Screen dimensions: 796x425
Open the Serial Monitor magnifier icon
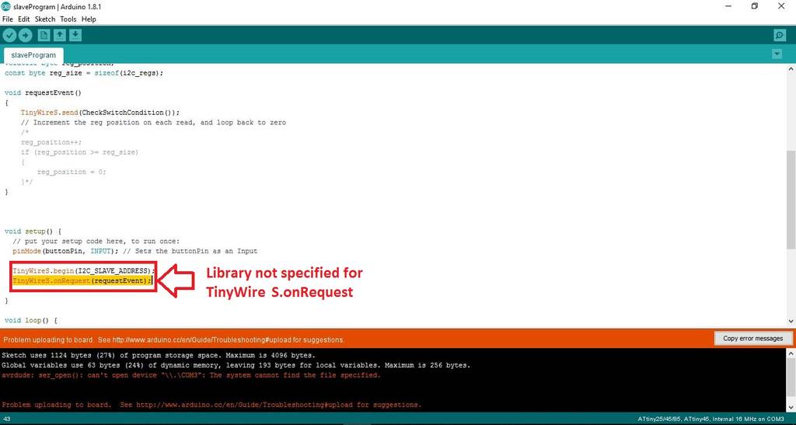tap(780, 35)
